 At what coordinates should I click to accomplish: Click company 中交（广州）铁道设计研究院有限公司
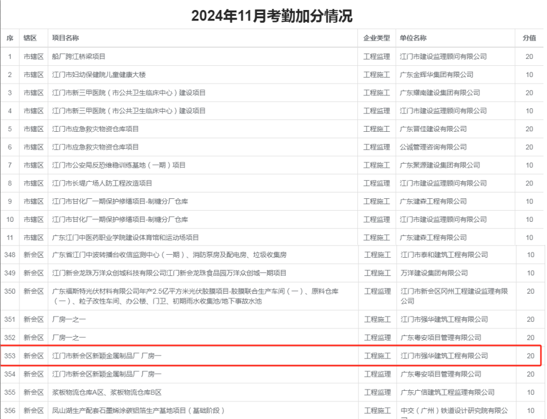tap(454, 412)
